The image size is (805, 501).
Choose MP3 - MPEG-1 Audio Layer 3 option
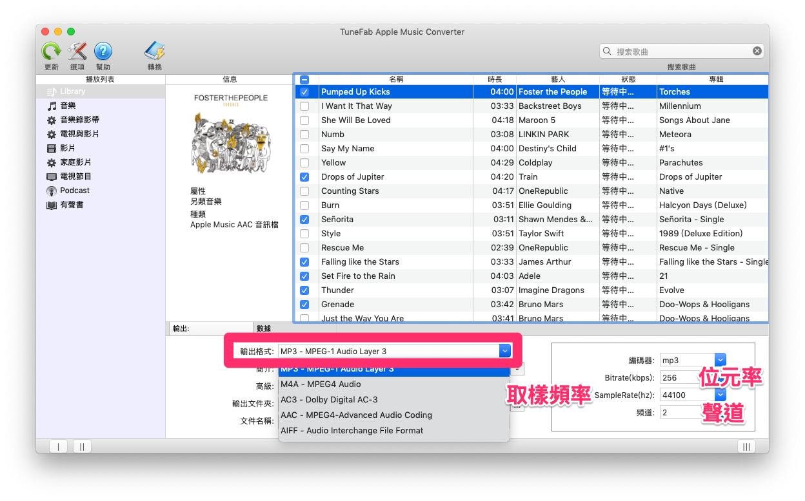pos(394,370)
